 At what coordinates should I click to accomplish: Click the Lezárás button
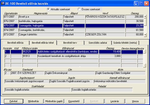[x=115, y=101]
